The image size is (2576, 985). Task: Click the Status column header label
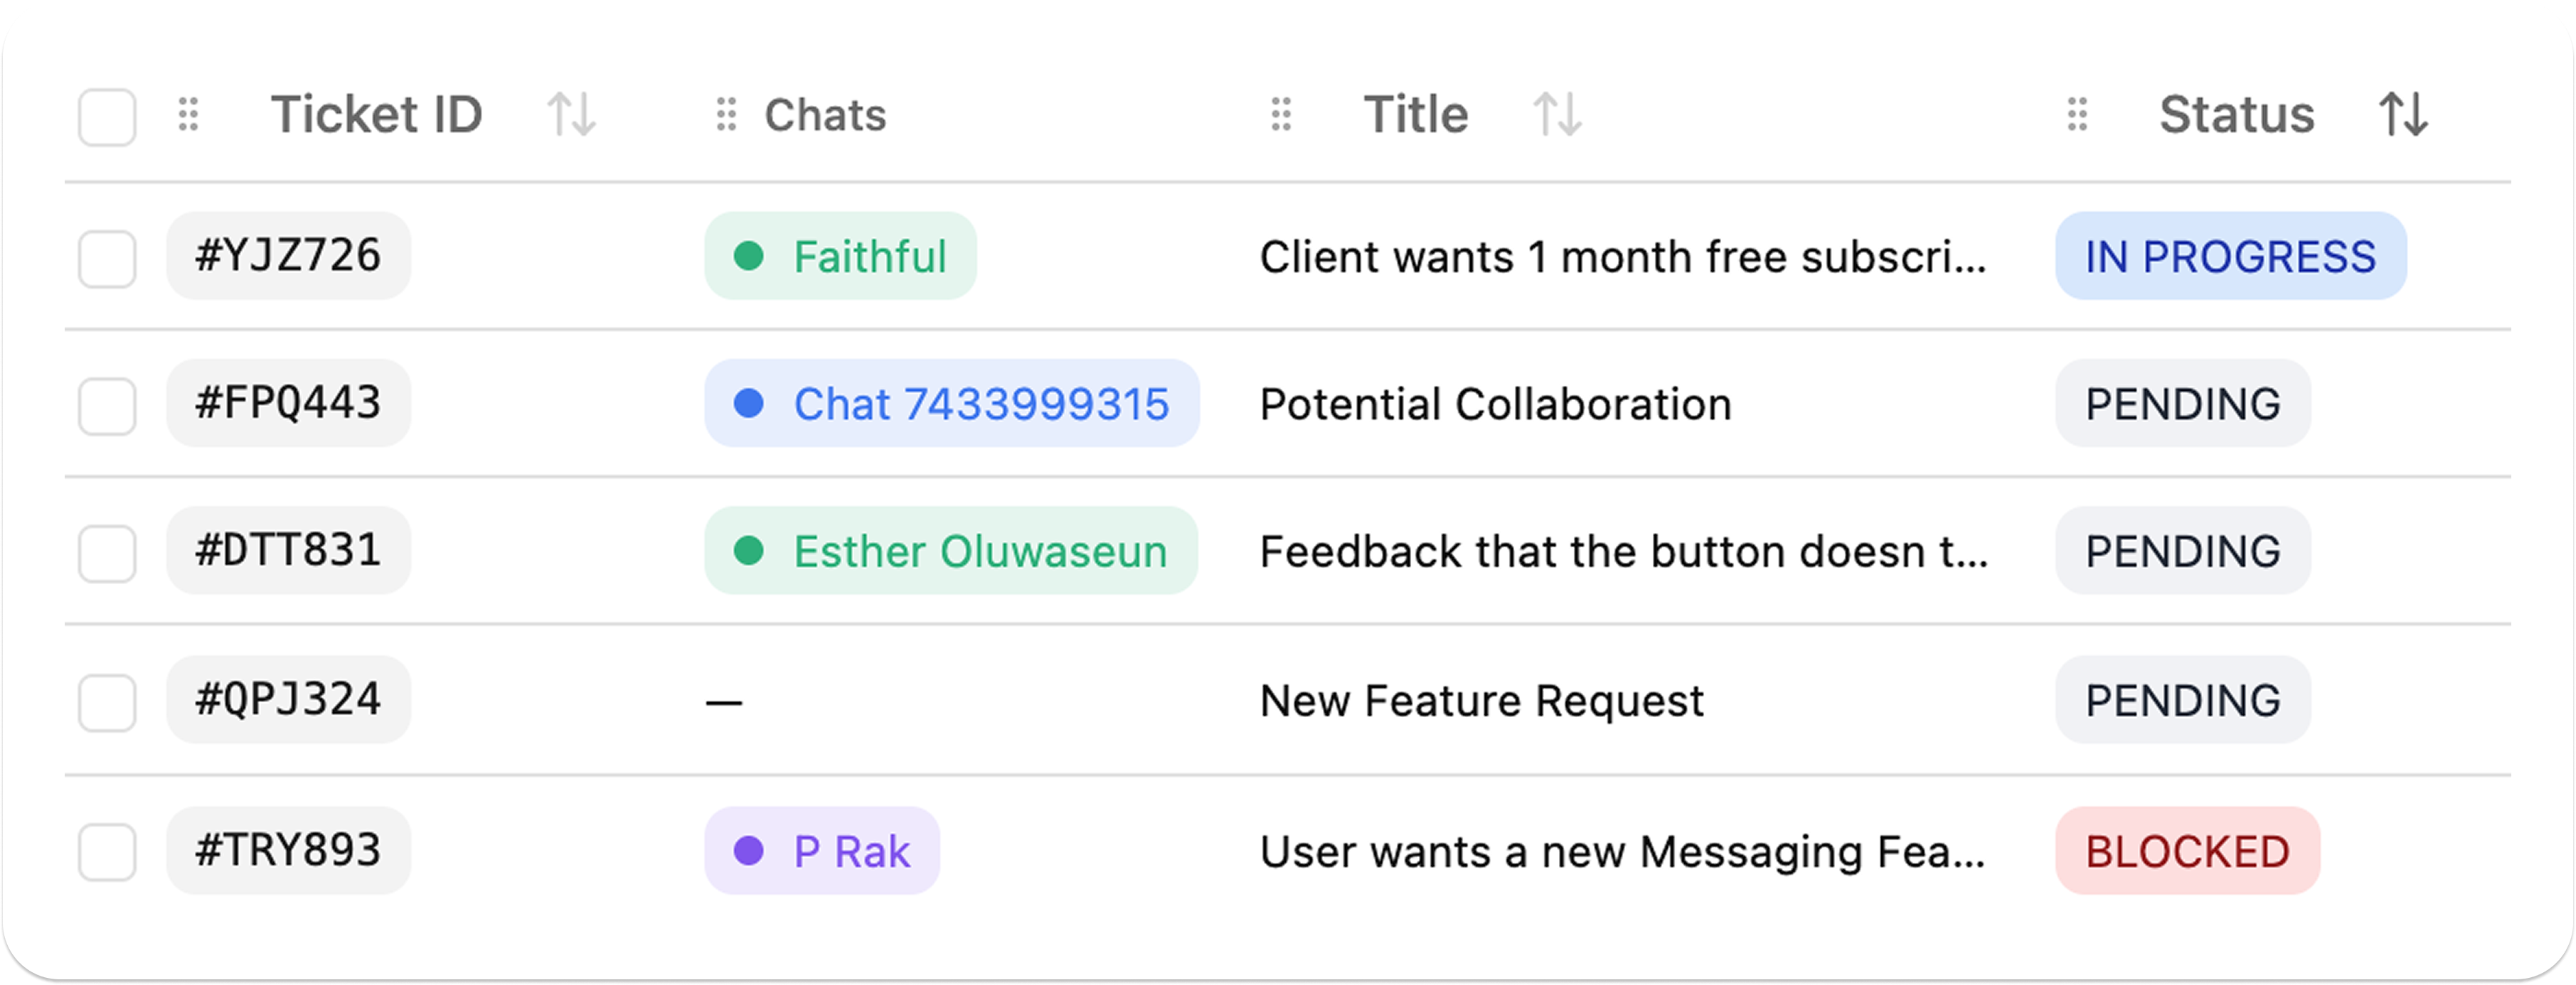pos(2236,114)
